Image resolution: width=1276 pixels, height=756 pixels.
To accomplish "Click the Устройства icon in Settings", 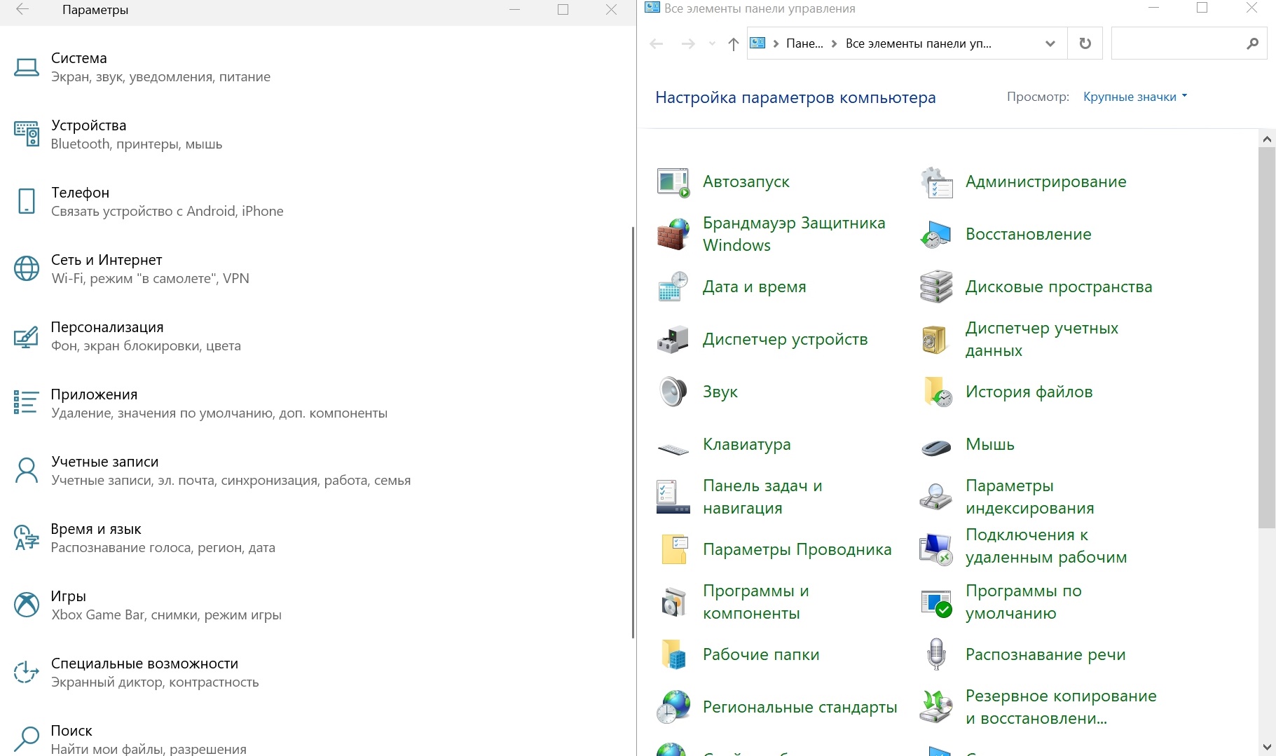I will [27, 134].
